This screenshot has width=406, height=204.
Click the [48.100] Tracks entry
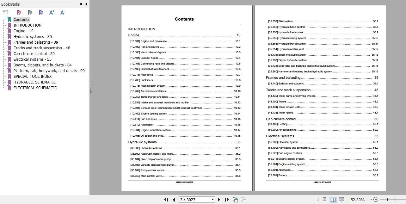[323, 102]
